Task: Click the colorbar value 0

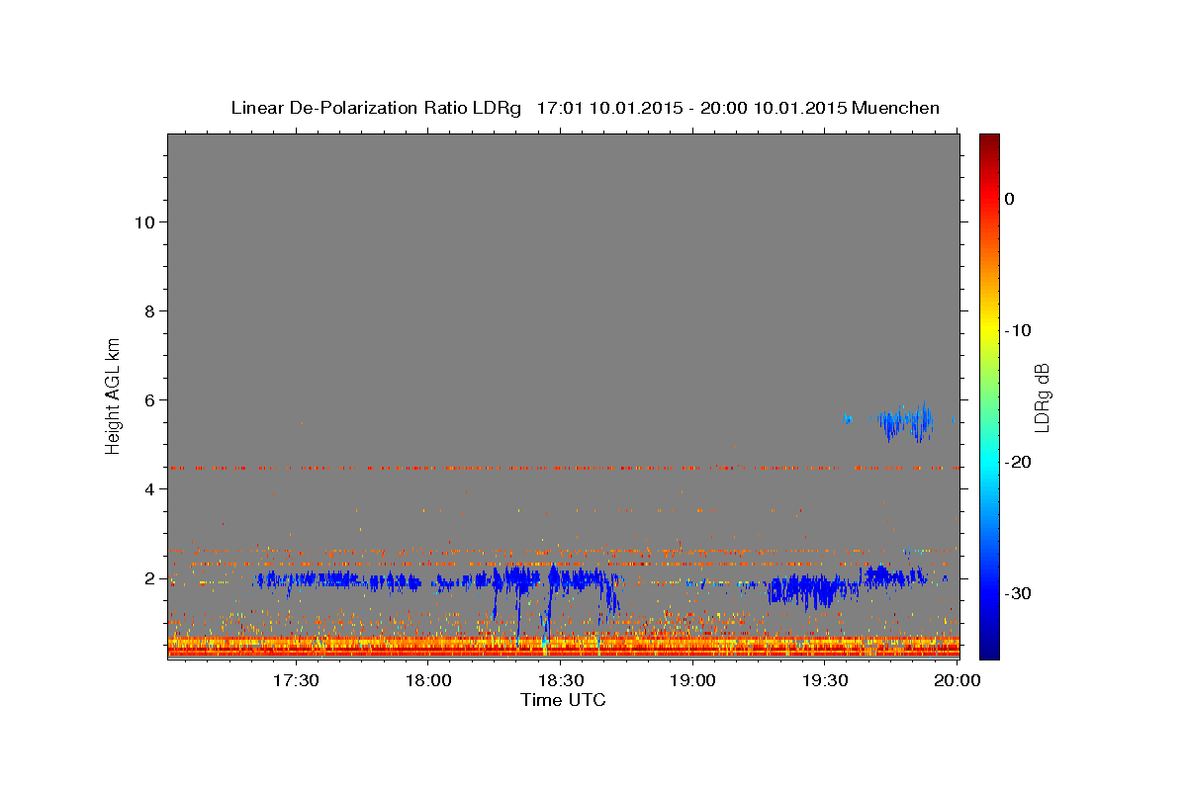Action: pyautogui.click(x=1009, y=199)
